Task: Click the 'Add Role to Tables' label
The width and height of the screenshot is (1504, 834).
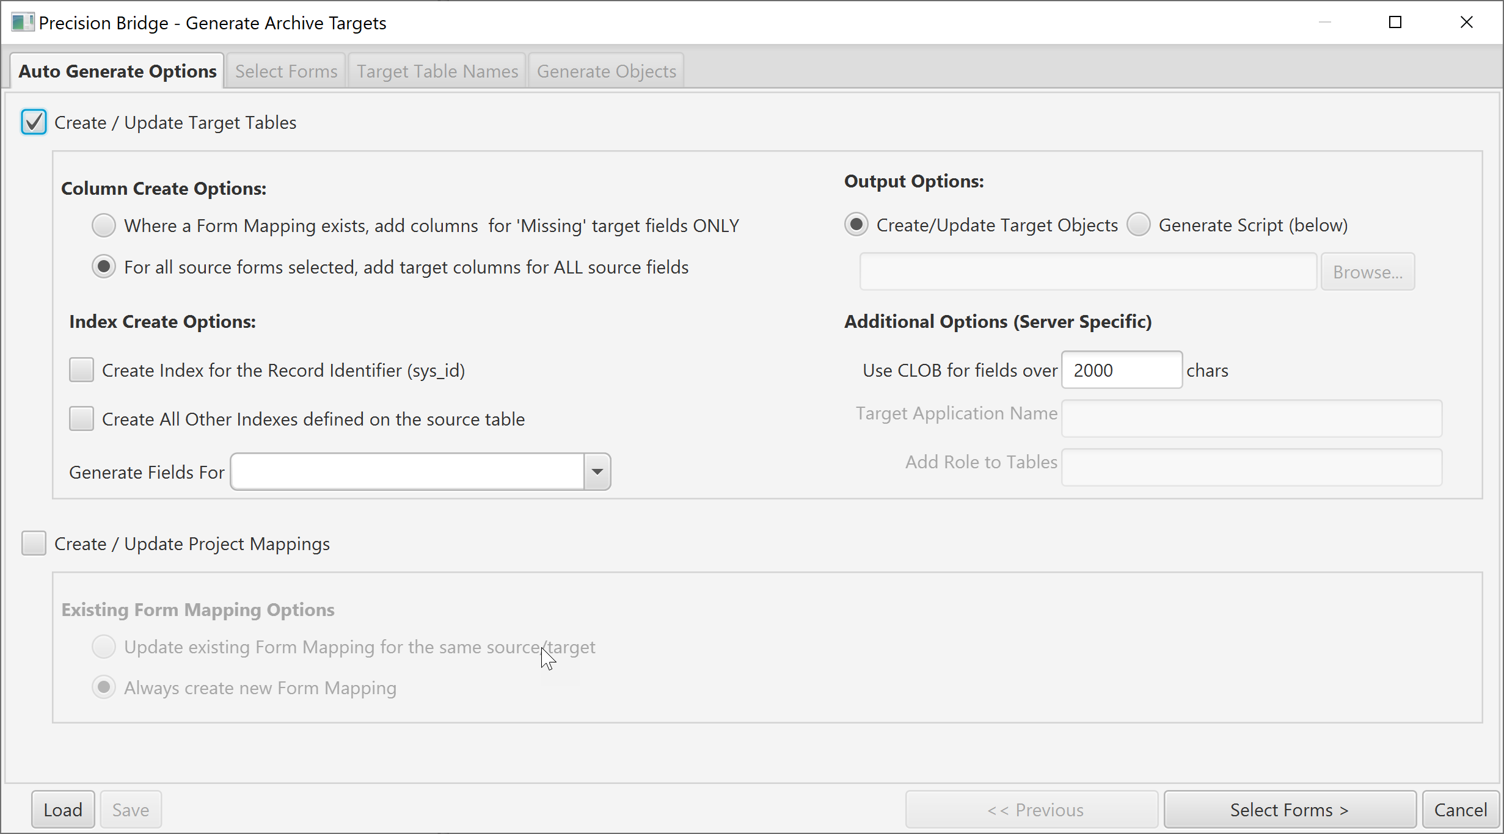Action: [x=981, y=462]
